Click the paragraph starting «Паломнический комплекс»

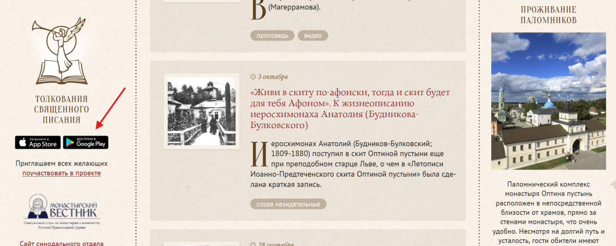tap(548, 212)
